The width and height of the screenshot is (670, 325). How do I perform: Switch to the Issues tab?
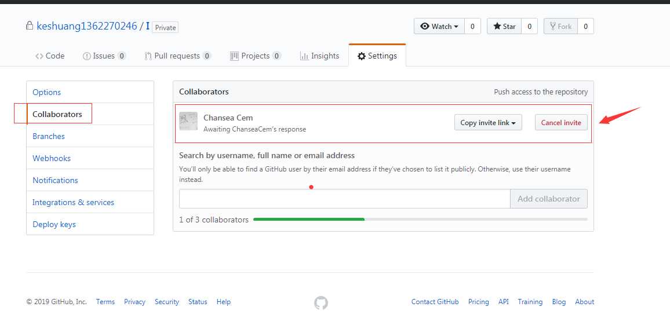104,56
